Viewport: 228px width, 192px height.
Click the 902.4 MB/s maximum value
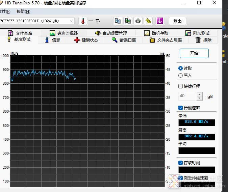pyautogui.click(x=197, y=137)
